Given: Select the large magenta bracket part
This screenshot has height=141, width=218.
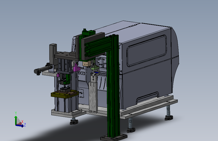Looking at the screenshot, I should click(77, 67).
